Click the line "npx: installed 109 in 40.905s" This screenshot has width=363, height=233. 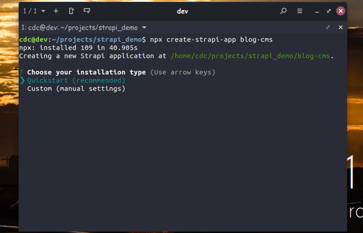click(x=78, y=48)
